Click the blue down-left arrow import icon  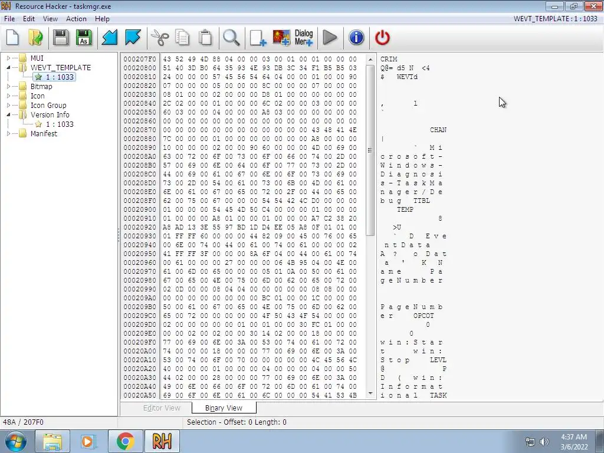pos(109,38)
